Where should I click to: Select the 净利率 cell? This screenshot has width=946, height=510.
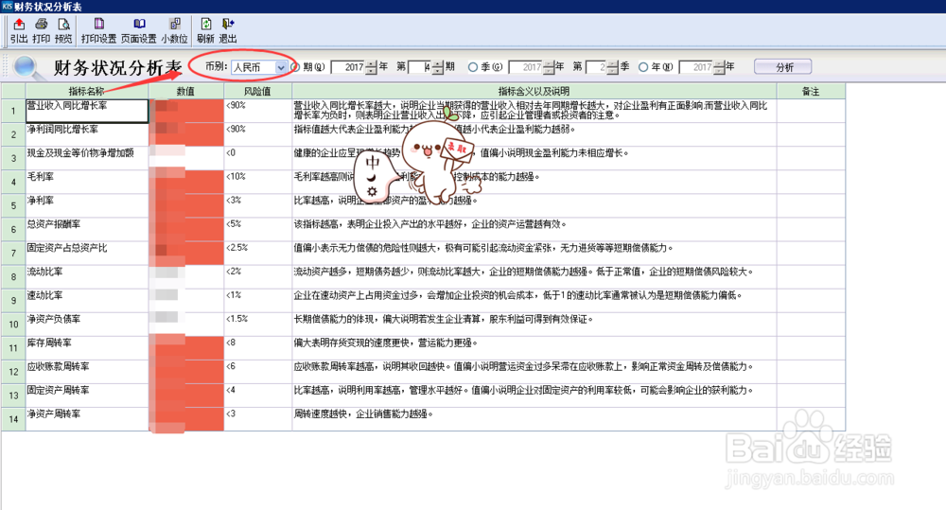click(87, 206)
